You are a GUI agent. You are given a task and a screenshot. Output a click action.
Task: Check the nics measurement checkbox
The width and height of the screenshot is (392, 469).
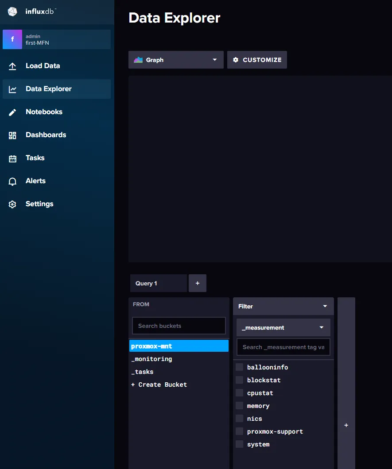click(239, 419)
